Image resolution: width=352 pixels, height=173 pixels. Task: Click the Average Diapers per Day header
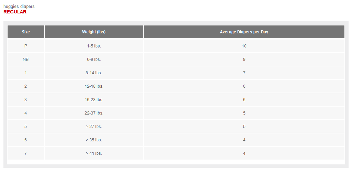tap(244, 32)
